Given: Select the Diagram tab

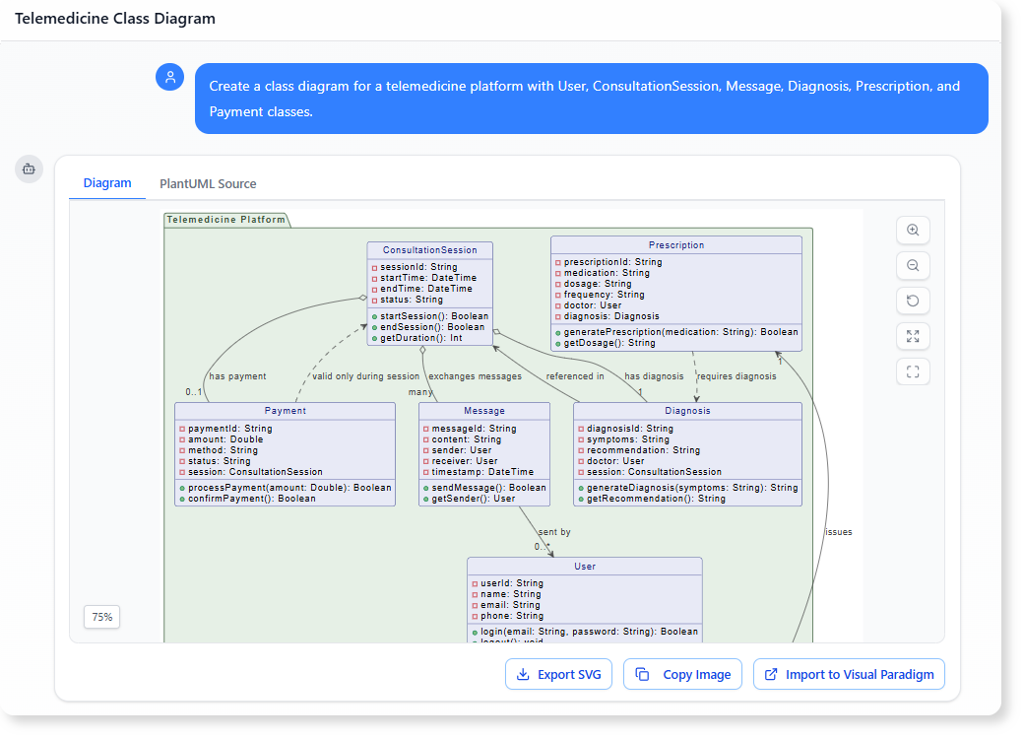Looking at the screenshot, I should tap(106, 183).
